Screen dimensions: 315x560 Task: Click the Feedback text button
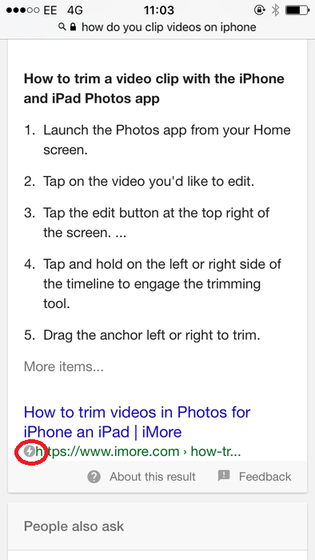pyautogui.click(x=265, y=477)
